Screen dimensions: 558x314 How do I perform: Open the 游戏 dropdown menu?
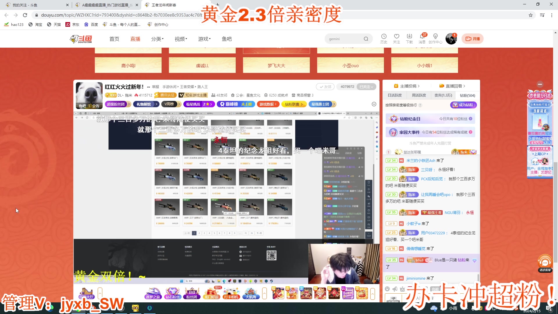pyautogui.click(x=204, y=39)
